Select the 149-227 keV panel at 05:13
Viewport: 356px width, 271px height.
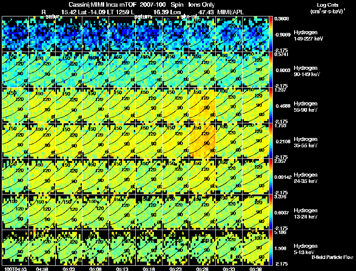(x=122, y=34)
